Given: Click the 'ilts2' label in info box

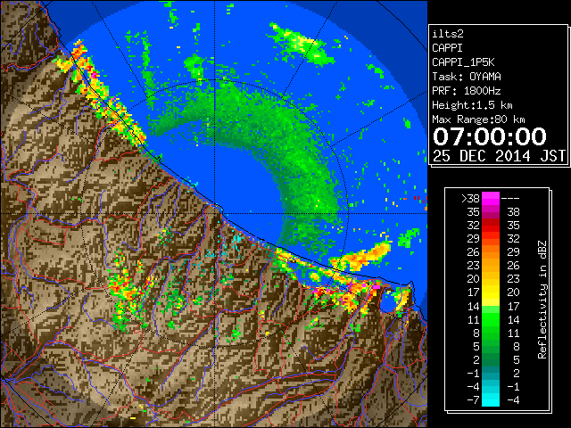Looking at the screenshot, I should pyautogui.click(x=448, y=34).
